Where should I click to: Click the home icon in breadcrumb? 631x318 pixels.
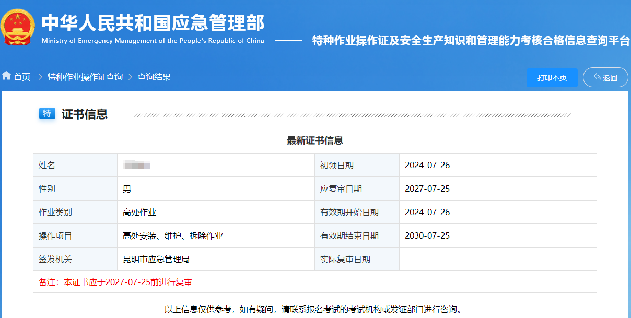click(x=6, y=76)
